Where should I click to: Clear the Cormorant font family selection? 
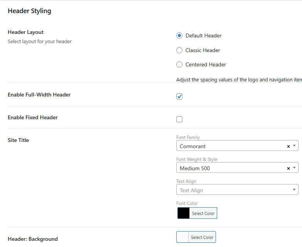coord(289,146)
